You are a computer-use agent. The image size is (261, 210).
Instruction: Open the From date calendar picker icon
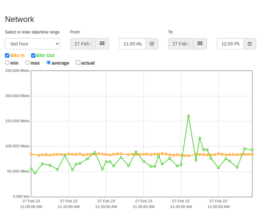click(x=102, y=44)
